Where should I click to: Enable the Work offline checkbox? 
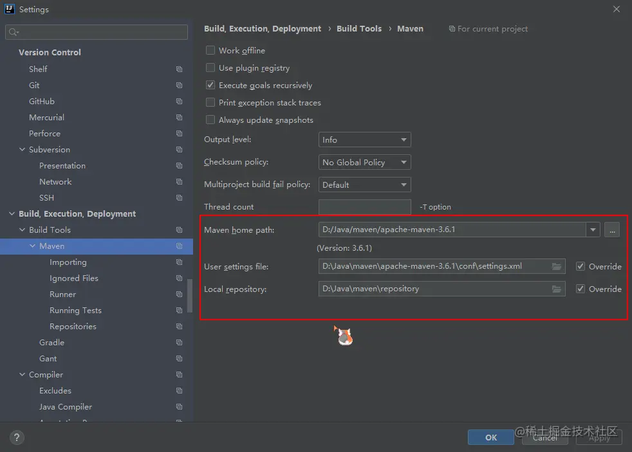point(210,50)
